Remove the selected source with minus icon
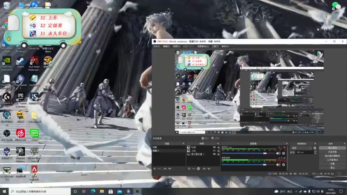 coord(193,169)
